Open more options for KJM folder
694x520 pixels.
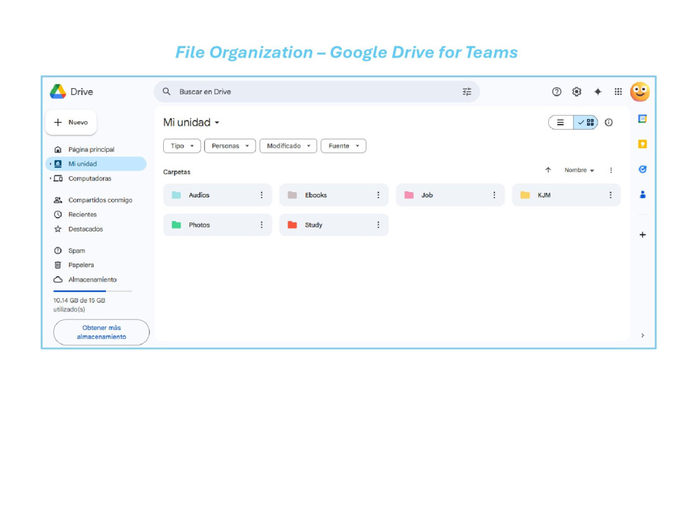coord(610,195)
